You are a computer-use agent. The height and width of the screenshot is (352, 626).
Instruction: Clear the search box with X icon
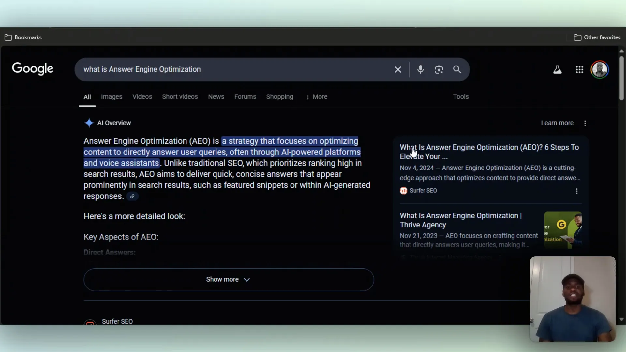point(398,70)
